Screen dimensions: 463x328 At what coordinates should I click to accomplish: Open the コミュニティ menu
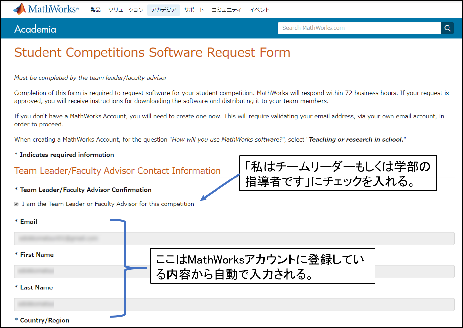coord(226,10)
